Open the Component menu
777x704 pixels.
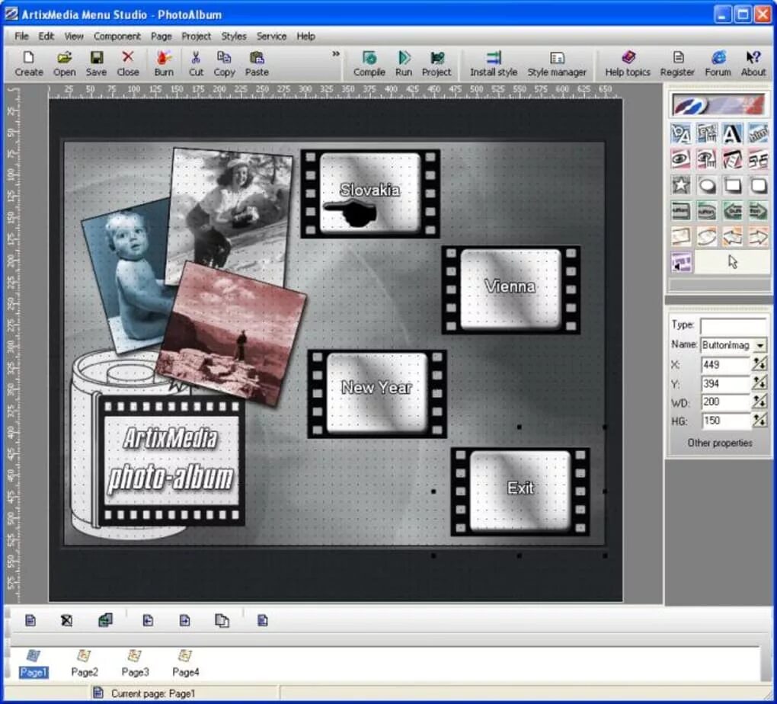(117, 37)
